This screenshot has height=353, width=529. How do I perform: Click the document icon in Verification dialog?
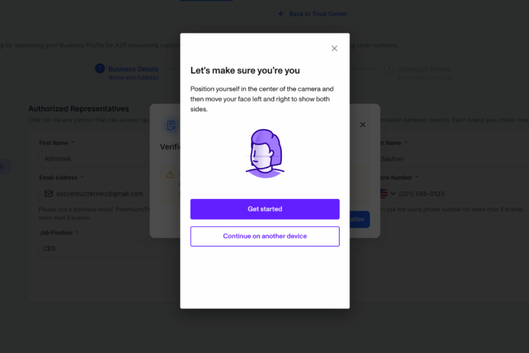(171, 125)
